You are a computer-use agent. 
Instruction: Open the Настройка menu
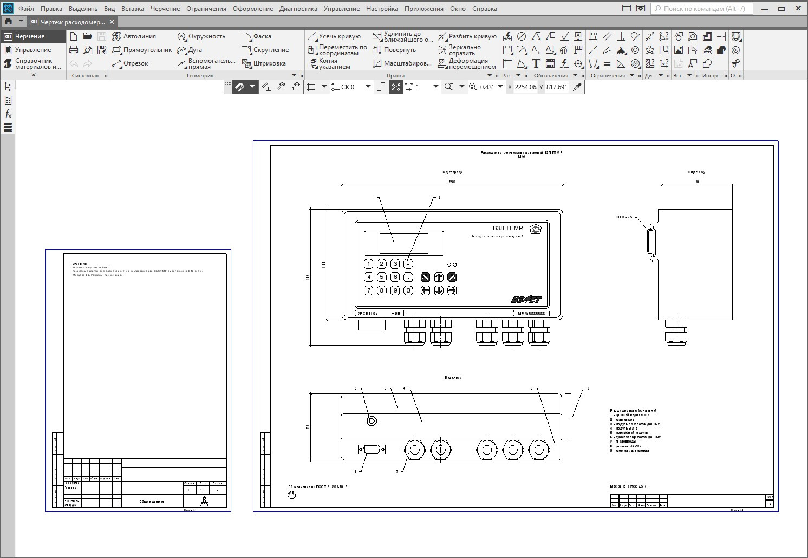382,9
